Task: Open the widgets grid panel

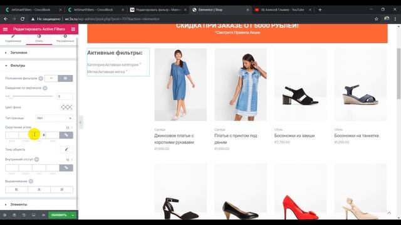Action: pos(73,29)
